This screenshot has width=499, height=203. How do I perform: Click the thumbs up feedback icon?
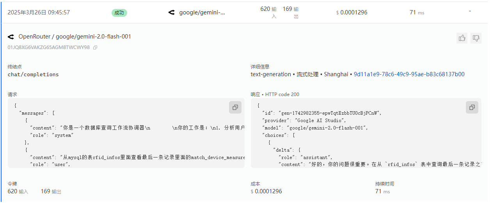tap(462, 38)
